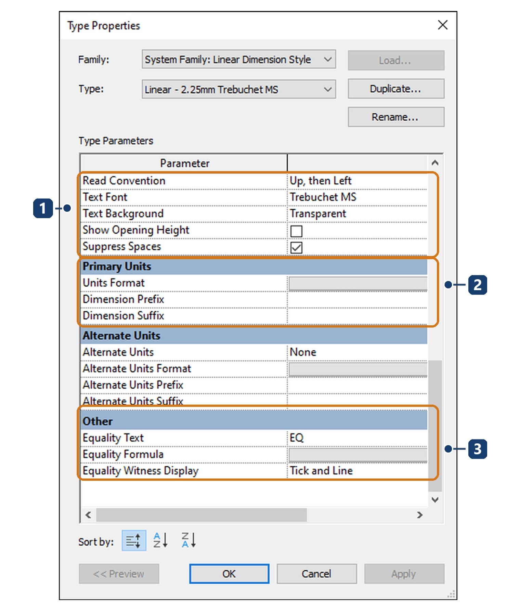Viewport: 520px width, 611px height.
Task: Click the Load button
Action: click(x=396, y=61)
